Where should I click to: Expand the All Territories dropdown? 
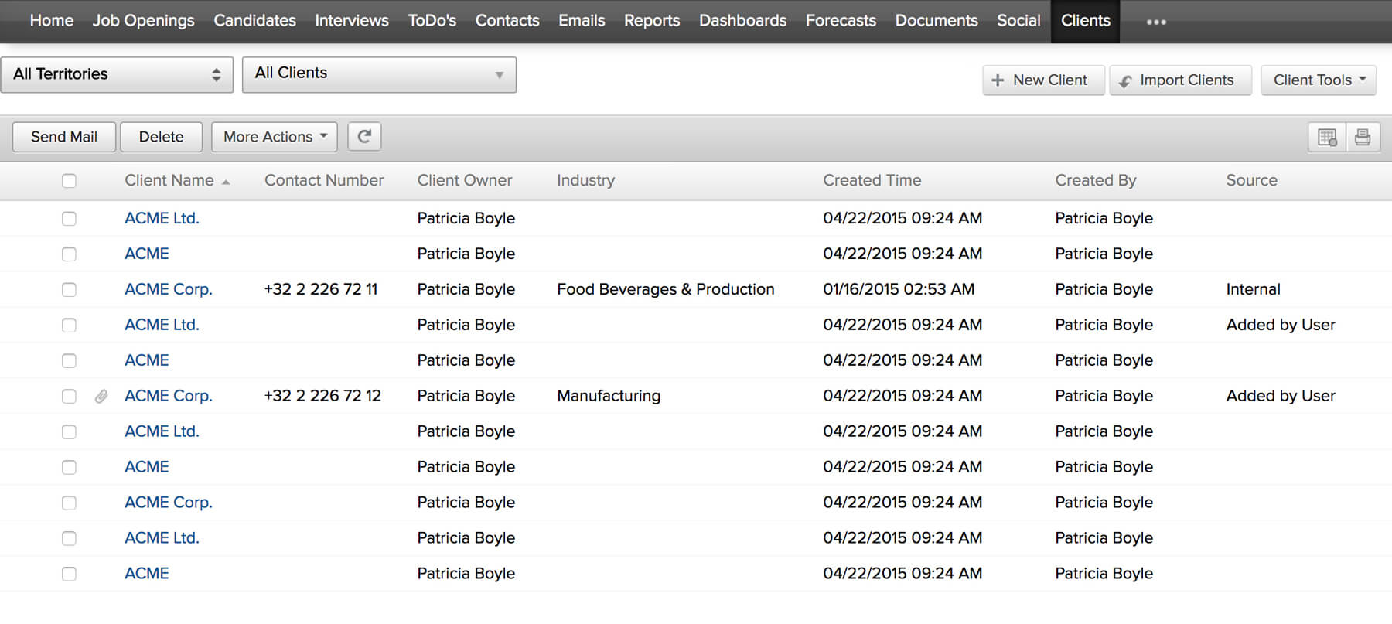[117, 74]
